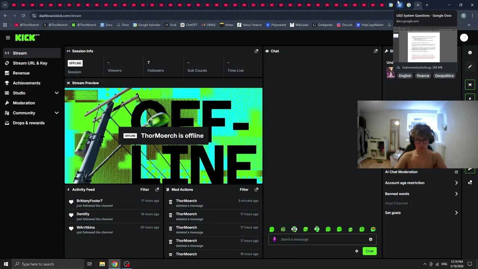Click the profile avatar at top right

click(x=464, y=37)
